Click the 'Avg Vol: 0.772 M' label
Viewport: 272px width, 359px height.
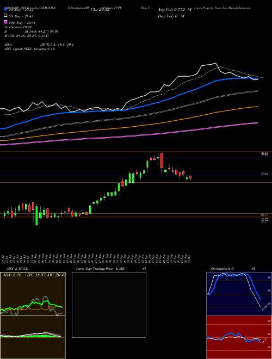175,10
